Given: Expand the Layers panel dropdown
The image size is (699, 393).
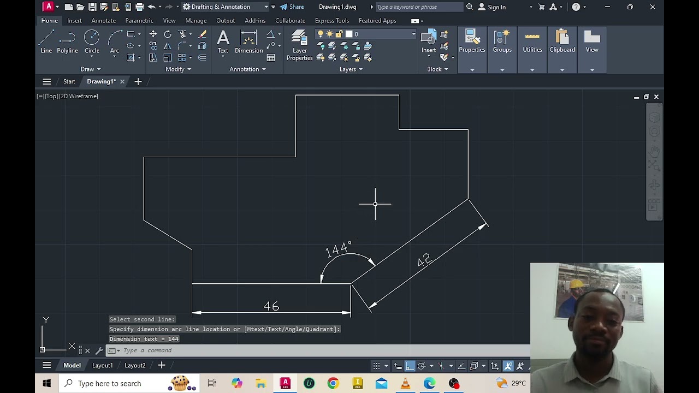Looking at the screenshot, I should (x=351, y=69).
